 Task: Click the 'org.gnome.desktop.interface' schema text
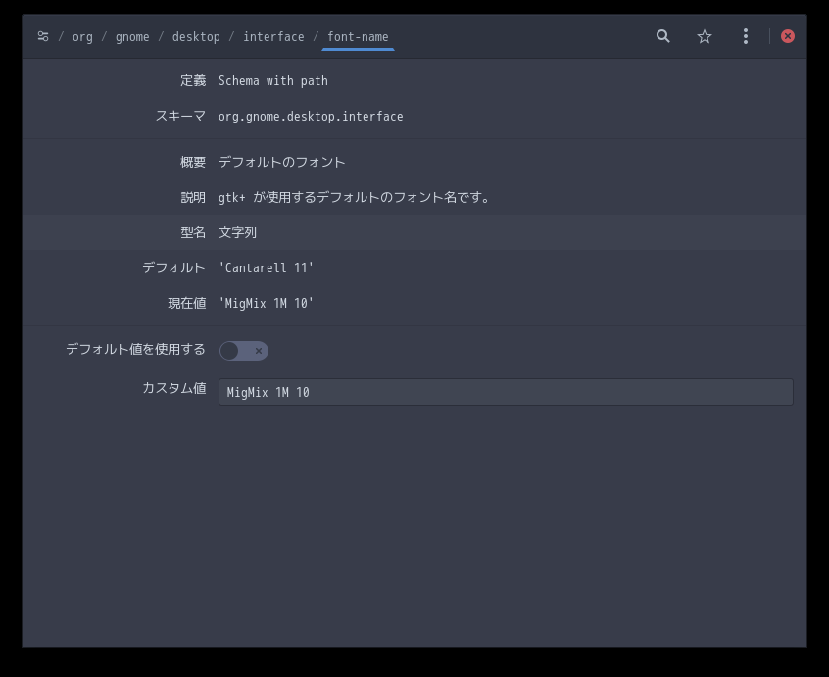(x=311, y=117)
